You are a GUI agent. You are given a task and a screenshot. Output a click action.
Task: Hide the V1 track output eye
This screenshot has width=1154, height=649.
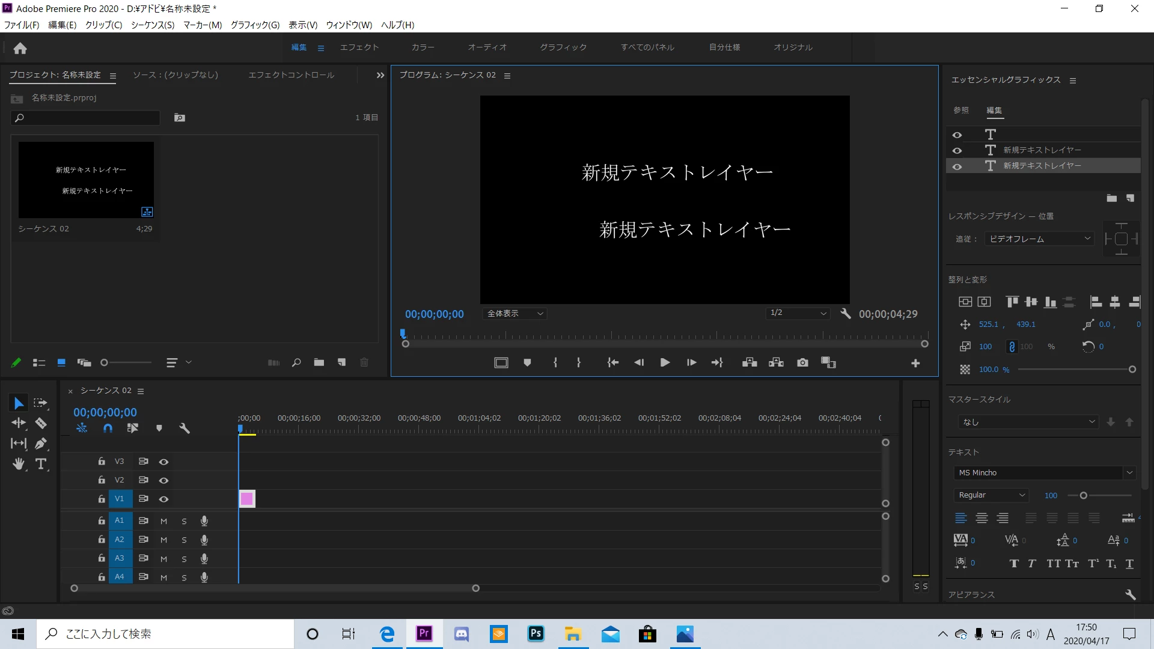pos(163,499)
